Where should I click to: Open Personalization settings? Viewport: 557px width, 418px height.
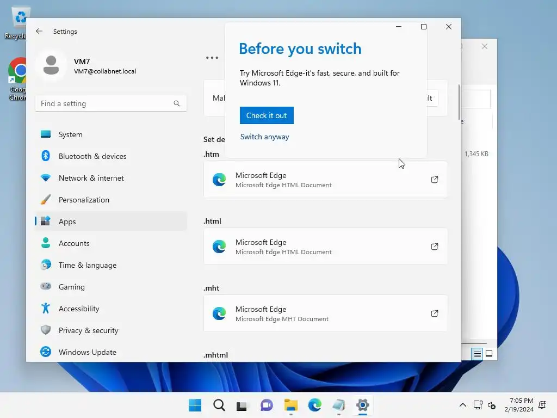coord(111,200)
